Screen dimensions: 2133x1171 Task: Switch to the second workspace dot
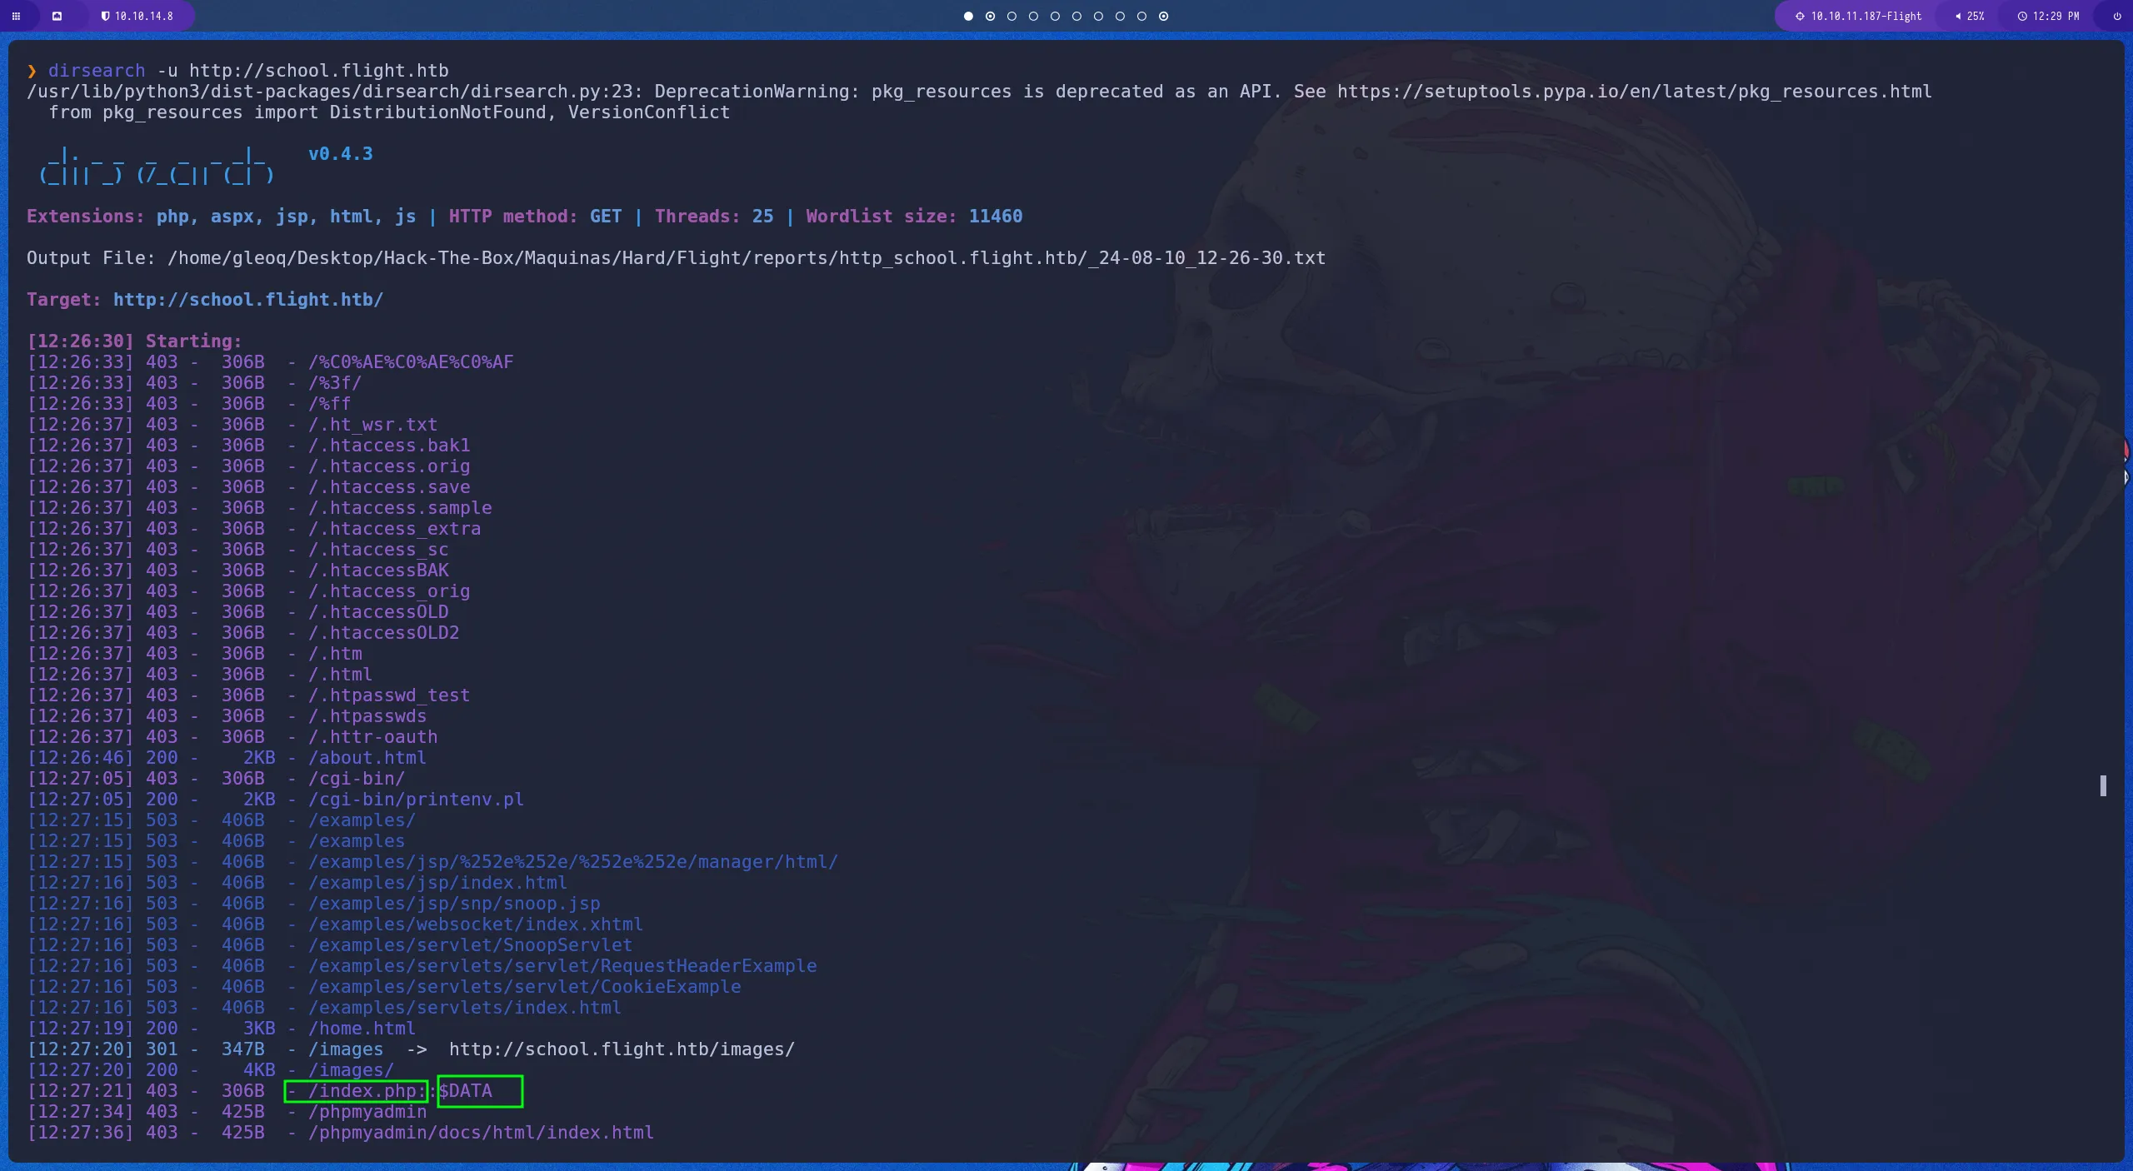click(x=990, y=16)
